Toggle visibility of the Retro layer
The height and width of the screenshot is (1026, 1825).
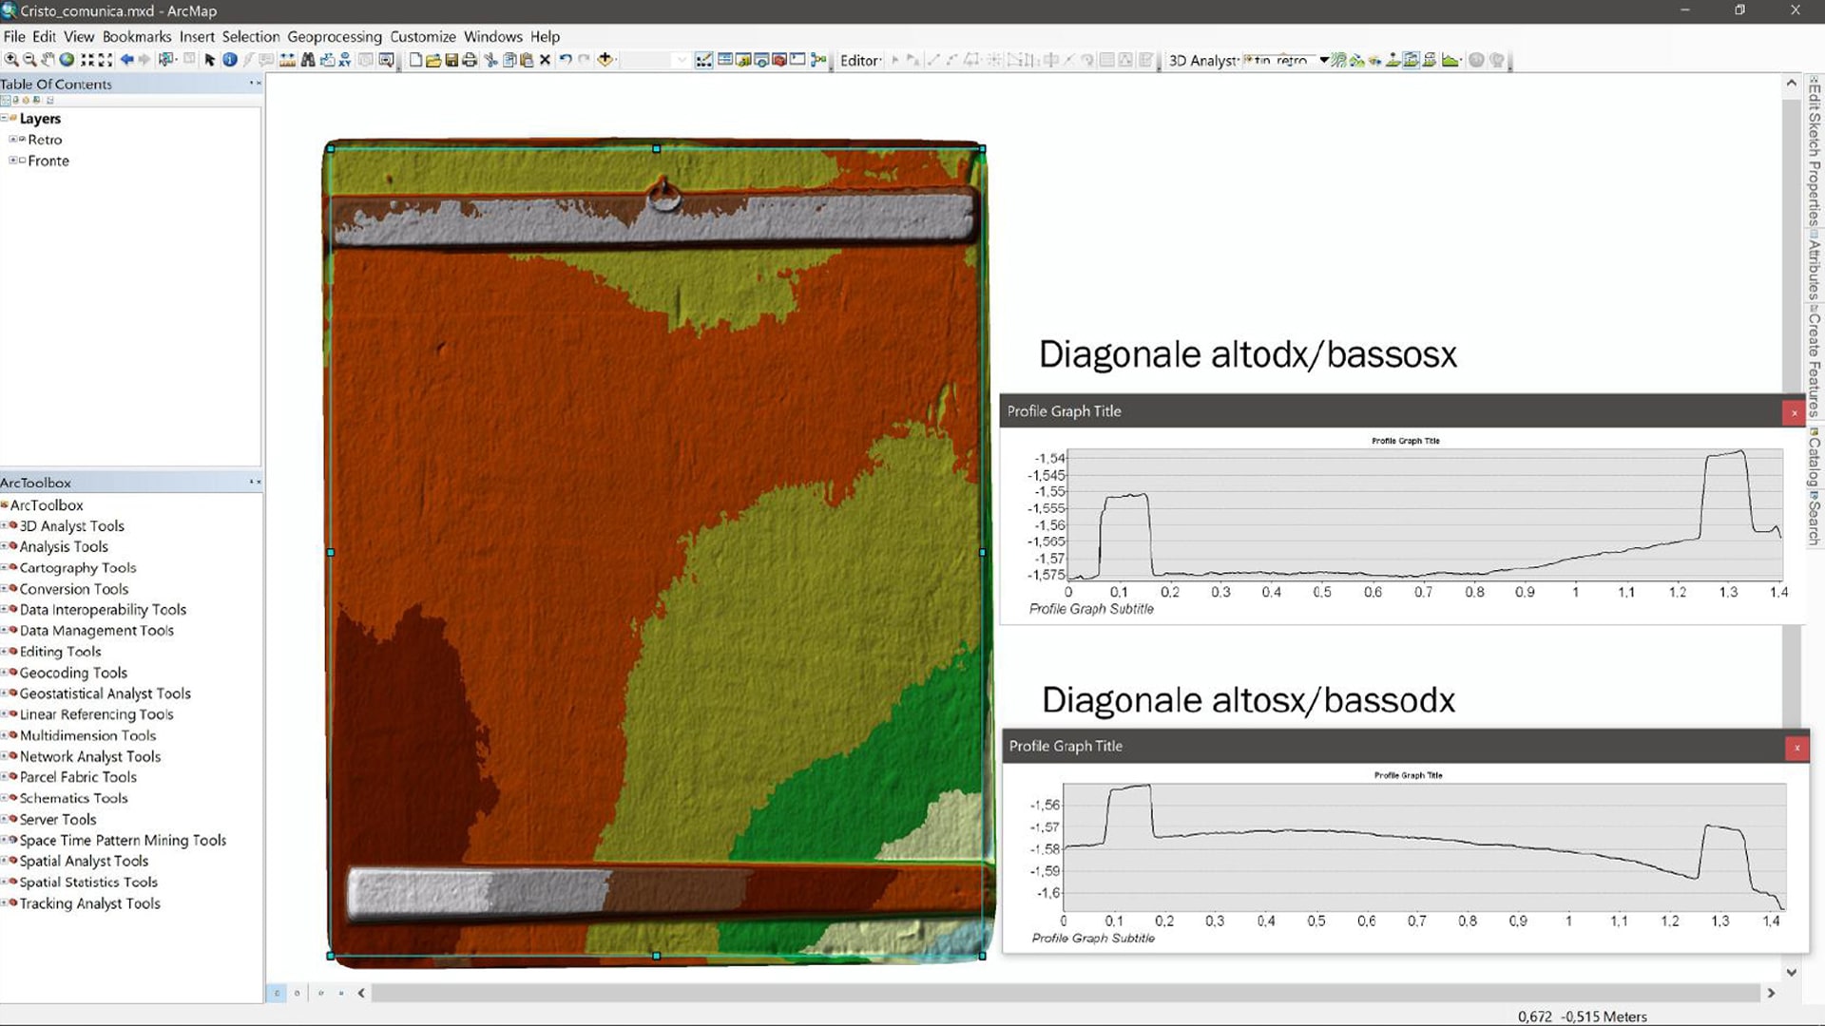(22, 140)
